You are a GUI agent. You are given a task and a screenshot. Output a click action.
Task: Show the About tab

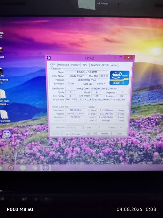(x=114, y=65)
